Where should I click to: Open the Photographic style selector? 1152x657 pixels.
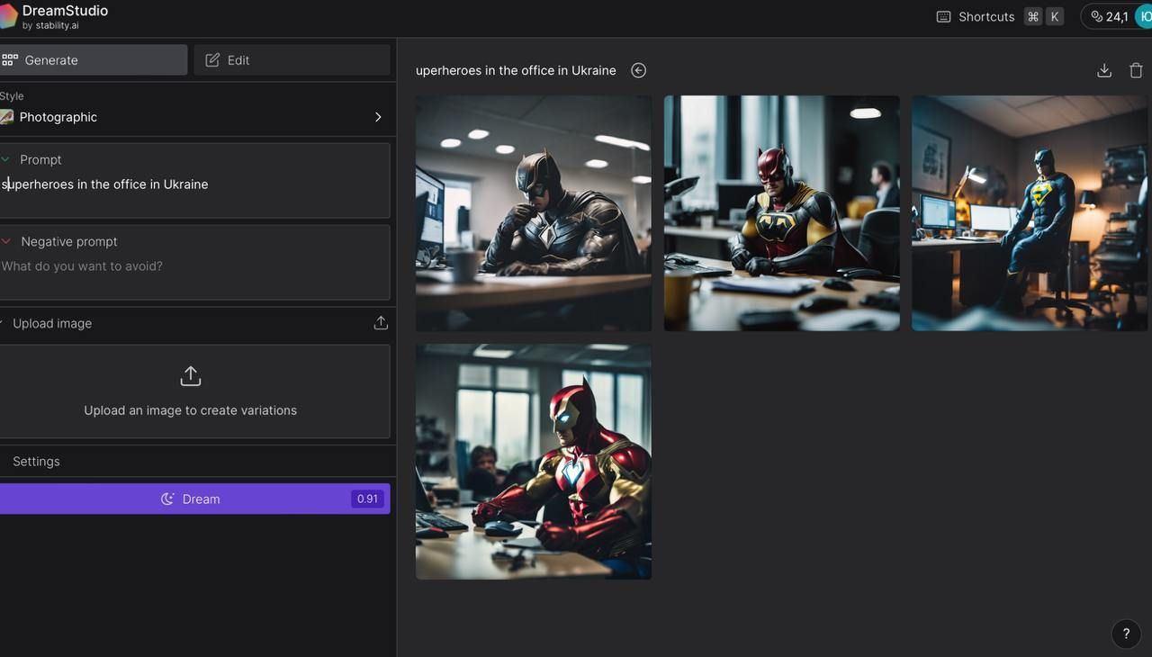[x=194, y=117]
